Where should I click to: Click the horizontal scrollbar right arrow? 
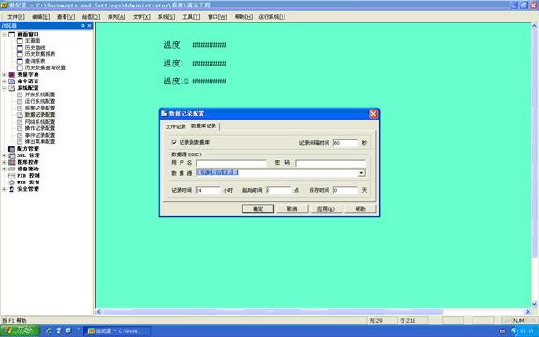527,312
